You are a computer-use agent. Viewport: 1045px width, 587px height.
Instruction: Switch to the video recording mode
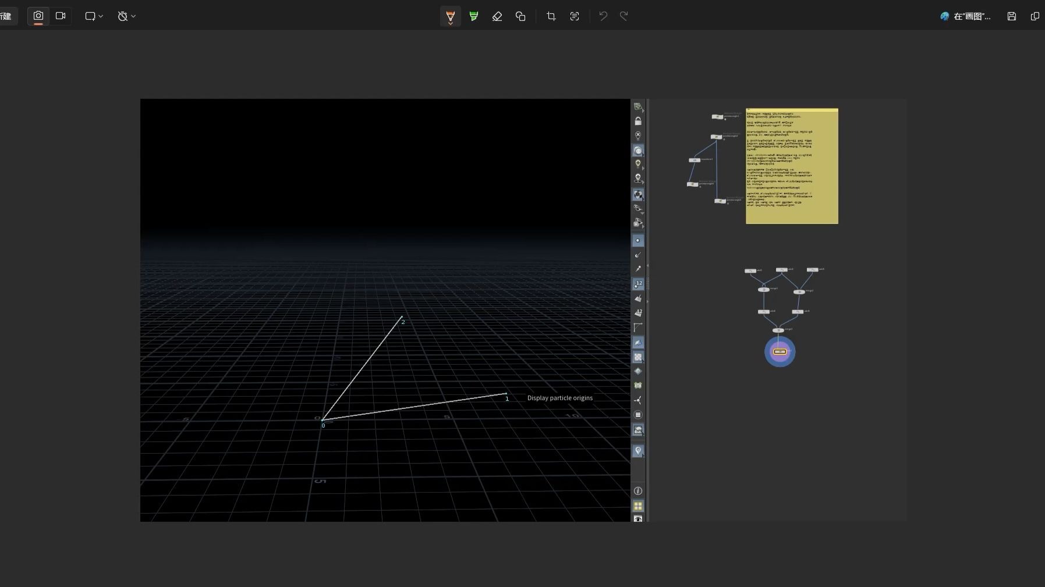pos(61,16)
